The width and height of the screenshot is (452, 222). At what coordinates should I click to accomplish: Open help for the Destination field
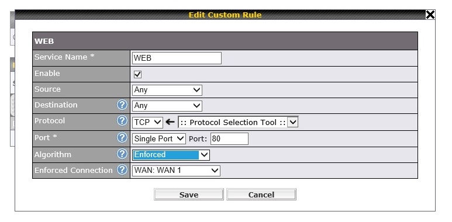[x=122, y=105]
